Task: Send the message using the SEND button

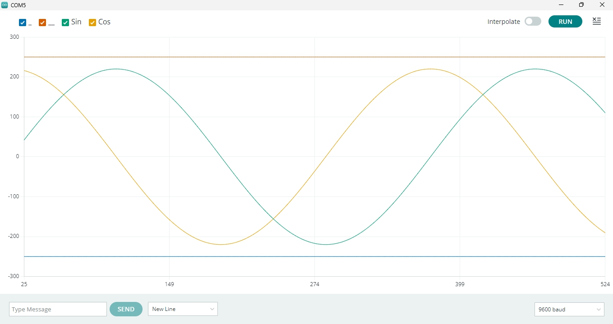Action: pyautogui.click(x=126, y=309)
